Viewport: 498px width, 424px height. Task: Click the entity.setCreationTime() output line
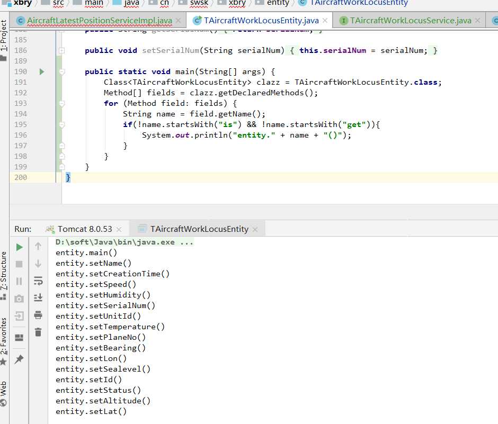pos(112,274)
